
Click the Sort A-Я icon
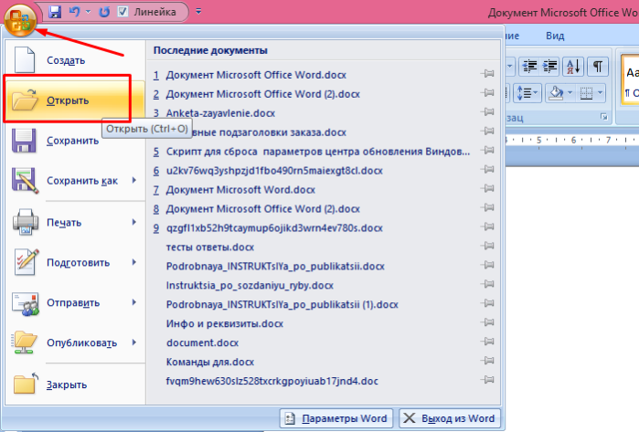click(x=573, y=66)
